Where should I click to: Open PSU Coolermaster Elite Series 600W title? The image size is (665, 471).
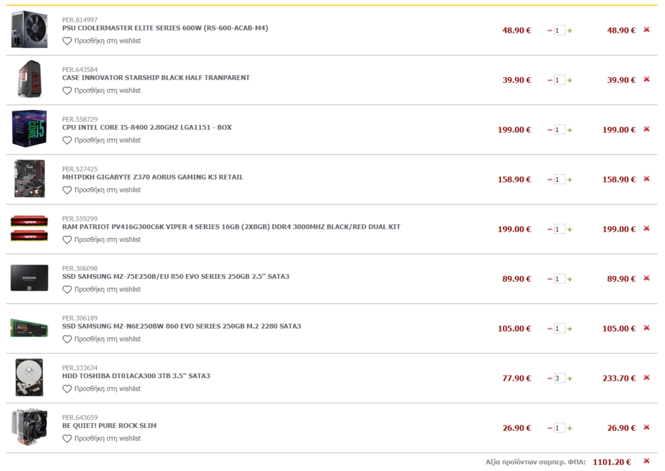pos(165,28)
